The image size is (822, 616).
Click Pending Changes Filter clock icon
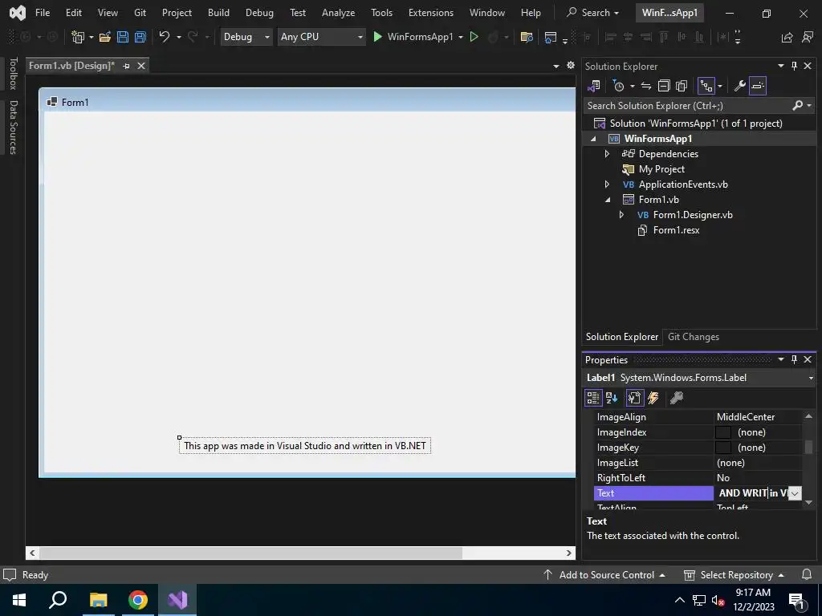619,86
